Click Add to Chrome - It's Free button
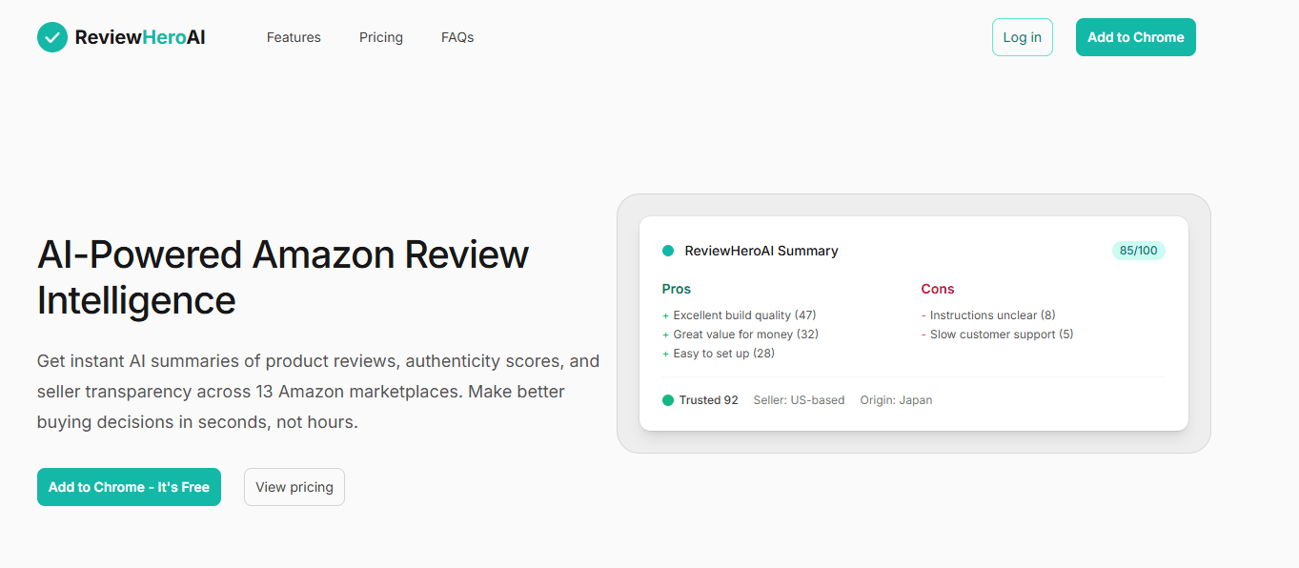Viewport: 1299px width, 568px height. 129,487
